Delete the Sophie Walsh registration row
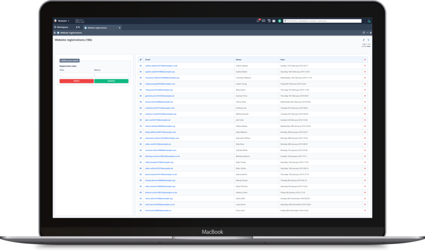Viewport: 425px width, 252px height. [x=365, y=72]
